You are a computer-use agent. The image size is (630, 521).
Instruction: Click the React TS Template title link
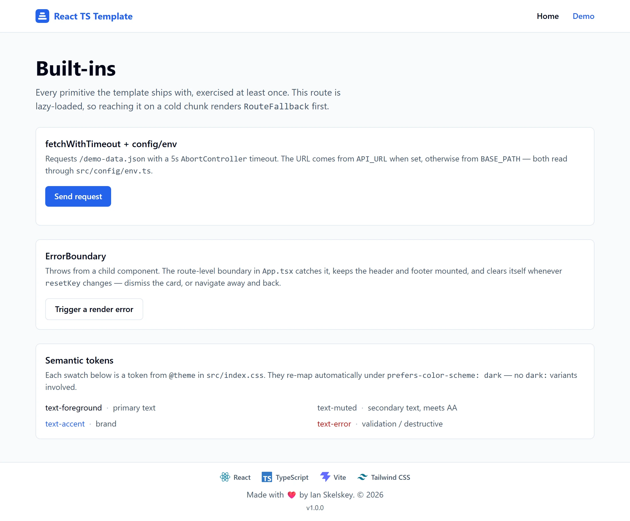[x=93, y=16]
